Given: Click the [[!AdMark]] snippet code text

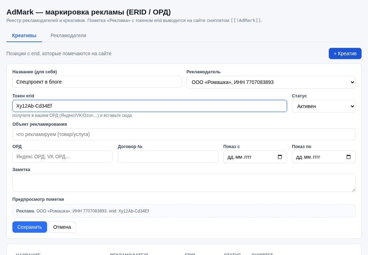Looking at the screenshot, I should [x=246, y=21].
